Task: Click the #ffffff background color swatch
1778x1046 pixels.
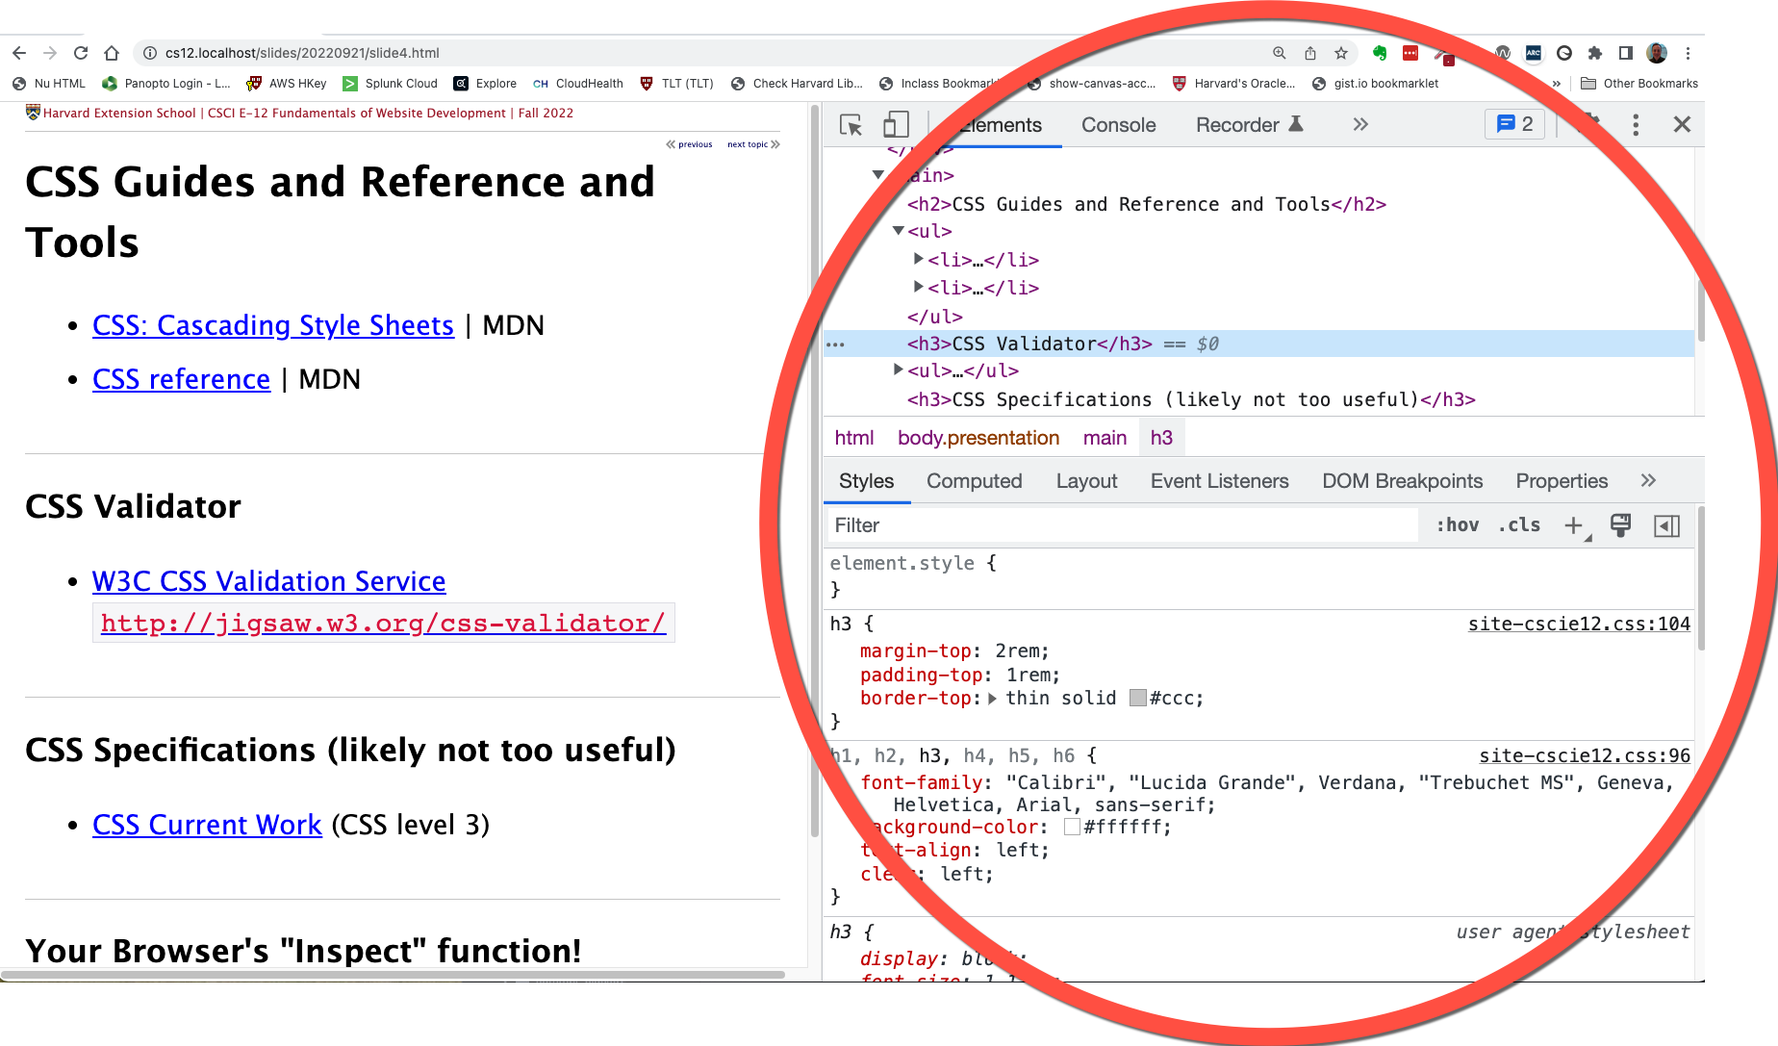Action: [x=1072, y=828]
